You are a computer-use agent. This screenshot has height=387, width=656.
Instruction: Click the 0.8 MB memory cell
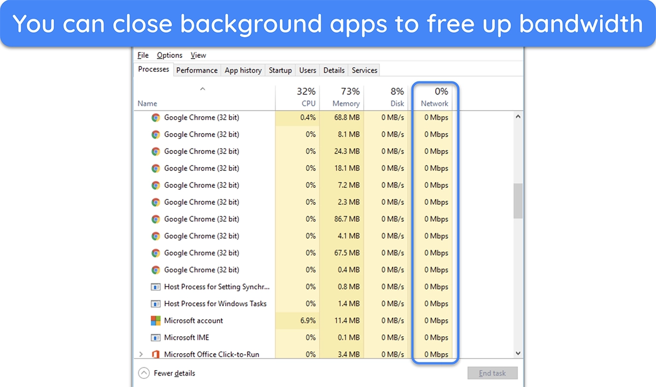pos(342,287)
